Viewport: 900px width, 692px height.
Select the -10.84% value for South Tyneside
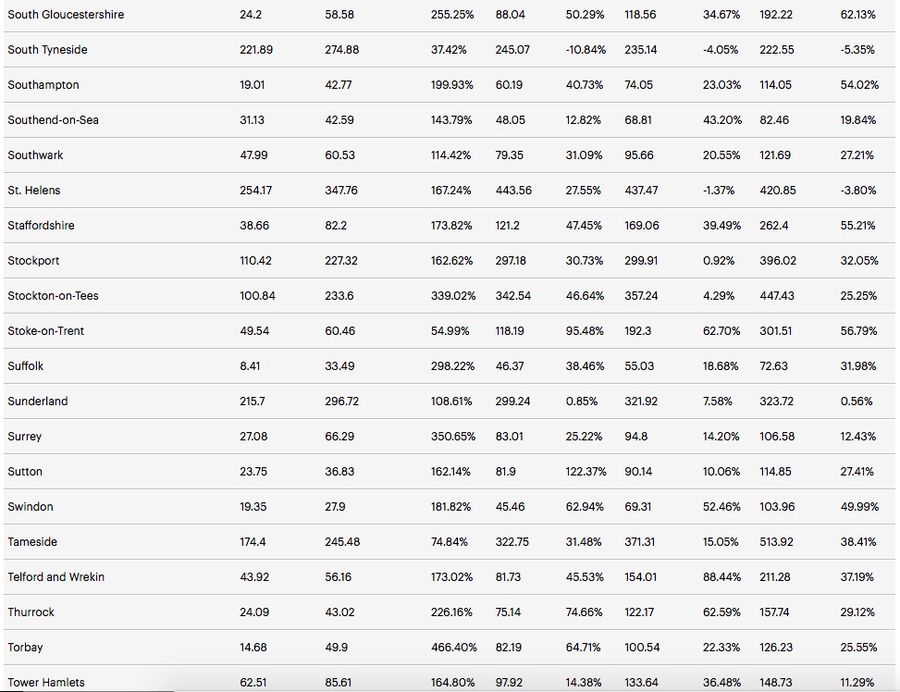585,50
